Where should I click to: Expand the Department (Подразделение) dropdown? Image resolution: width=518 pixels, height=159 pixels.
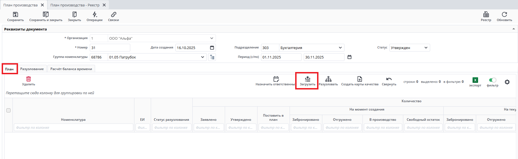340,48
